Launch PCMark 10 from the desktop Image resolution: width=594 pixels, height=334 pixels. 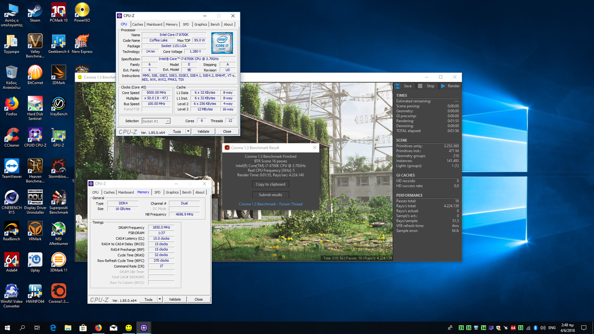click(x=58, y=13)
